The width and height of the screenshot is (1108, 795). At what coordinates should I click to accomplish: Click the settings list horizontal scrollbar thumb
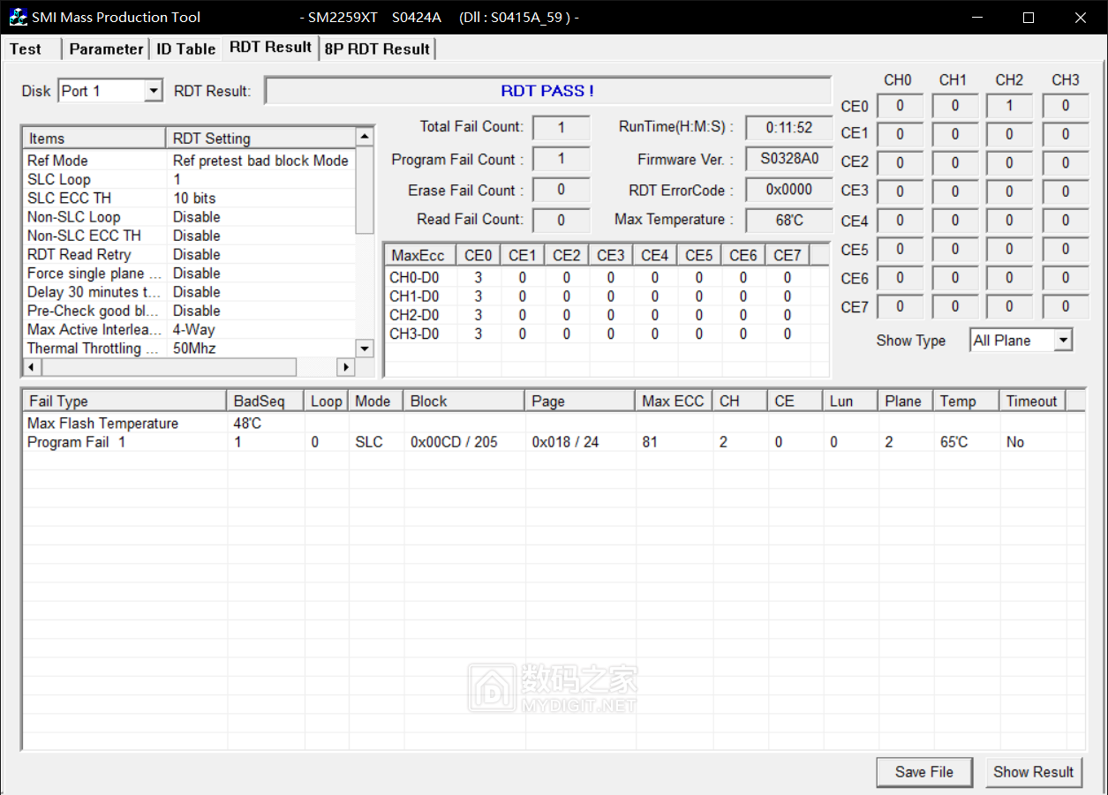168,367
